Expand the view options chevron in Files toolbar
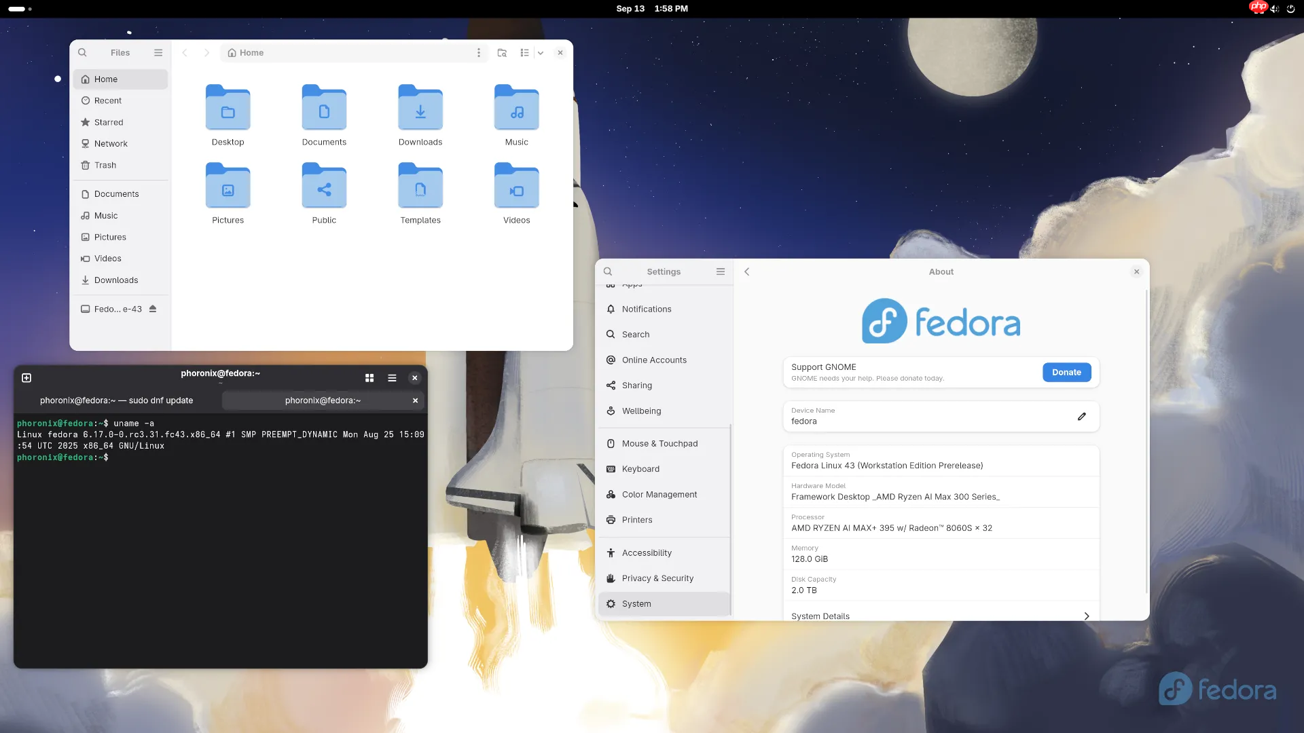This screenshot has width=1304, height=733. point(540,52)
